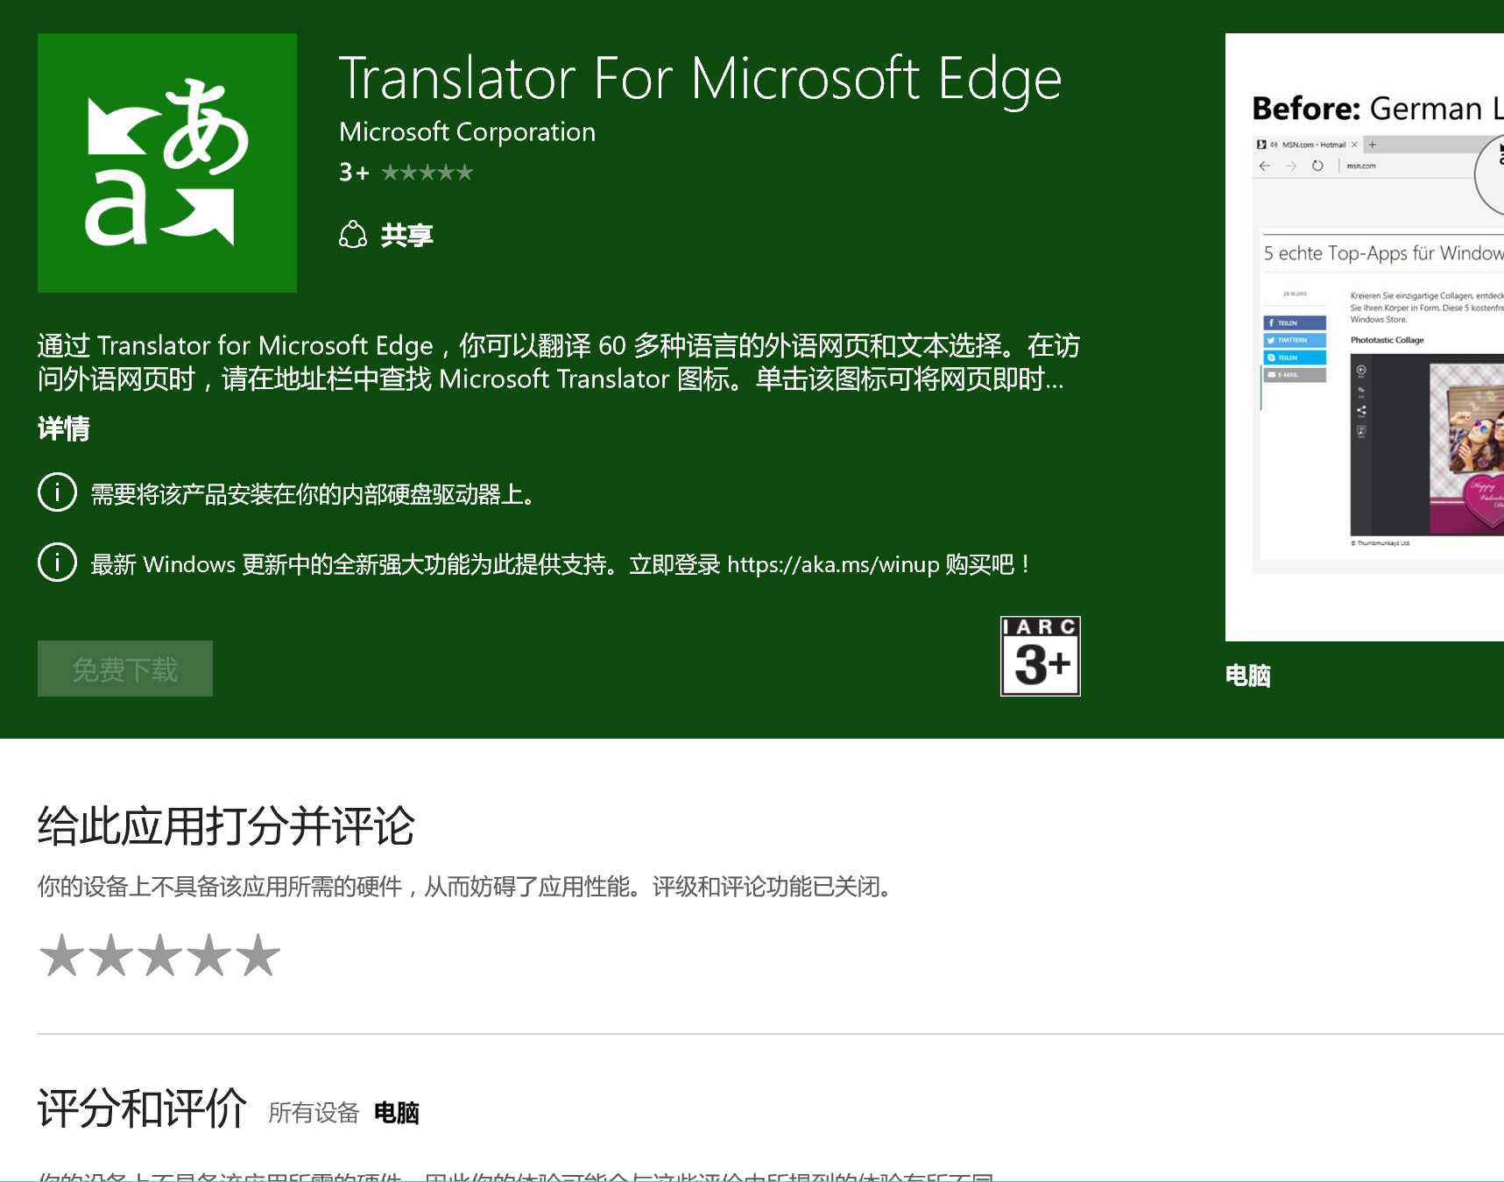Open the Microsoft Corporation publisher link
This screenshot has height=1182, width=1504.
pyautogui.click(x=467, y=131)
